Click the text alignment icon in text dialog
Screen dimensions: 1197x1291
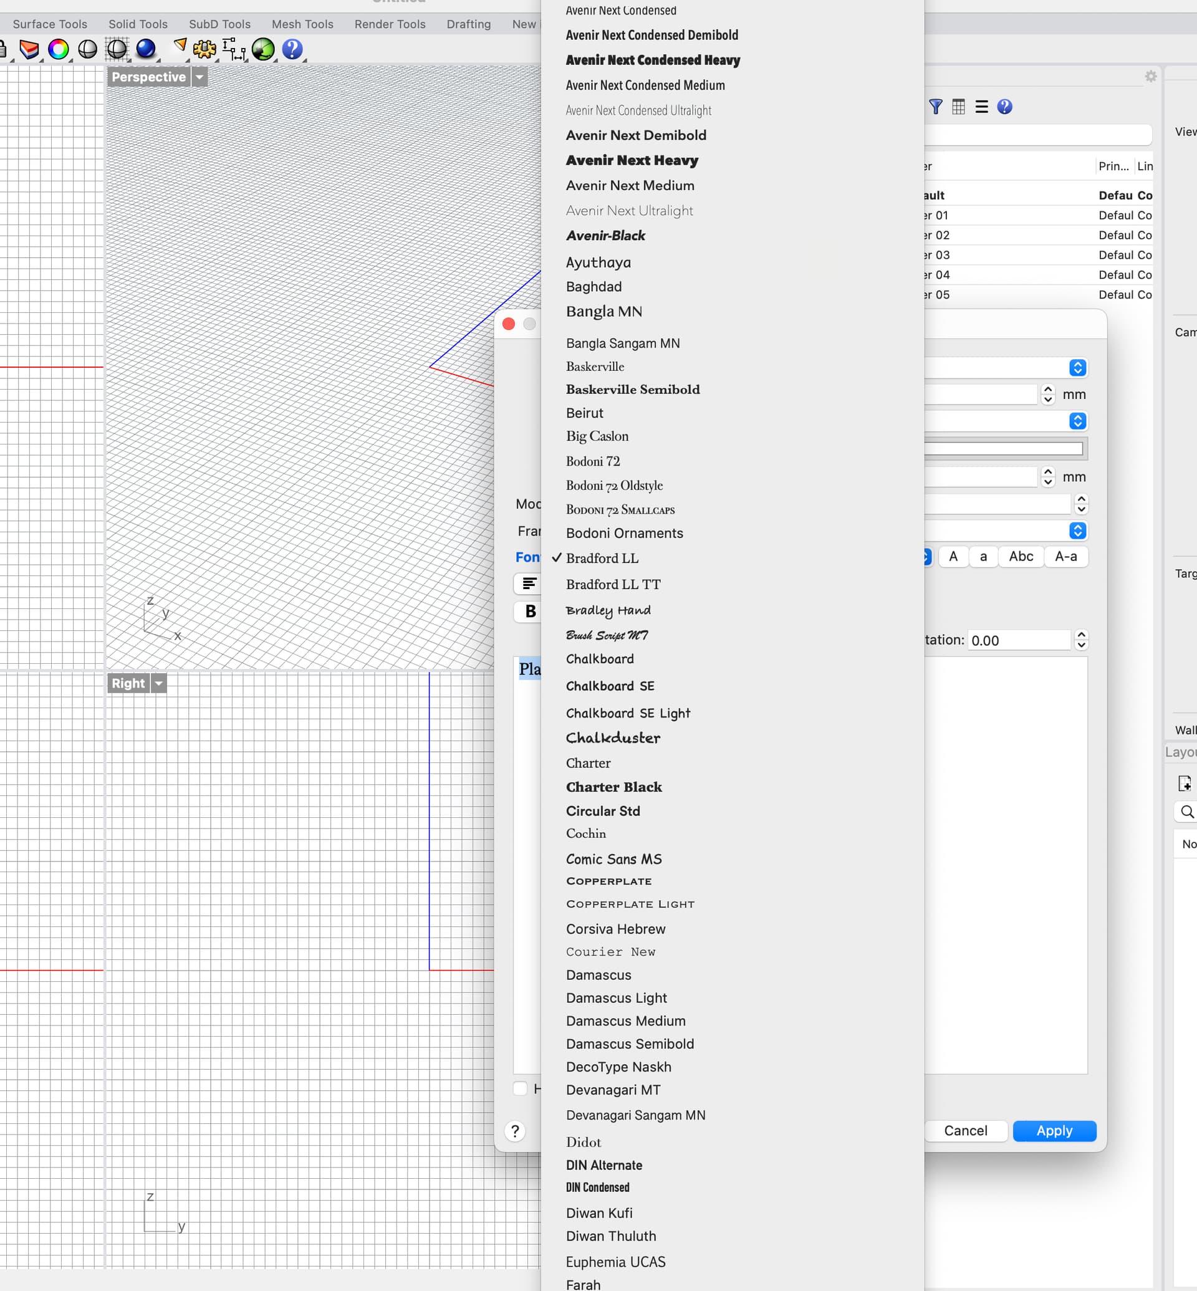529,583
